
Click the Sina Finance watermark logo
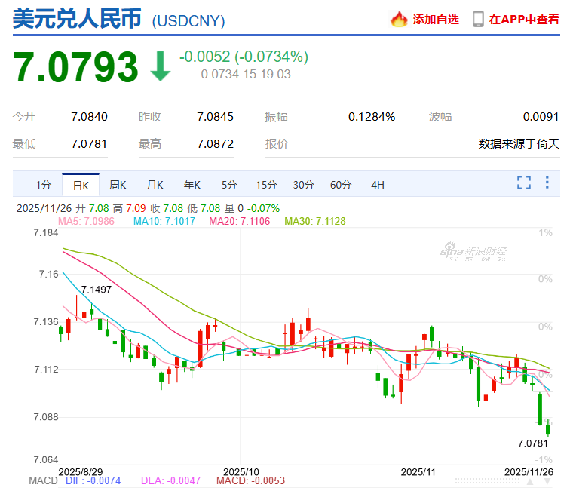coord(474,251)
